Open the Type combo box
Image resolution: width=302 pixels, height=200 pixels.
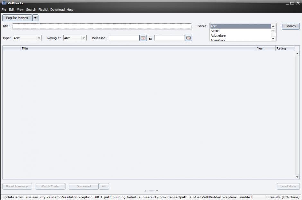[27, 38]
